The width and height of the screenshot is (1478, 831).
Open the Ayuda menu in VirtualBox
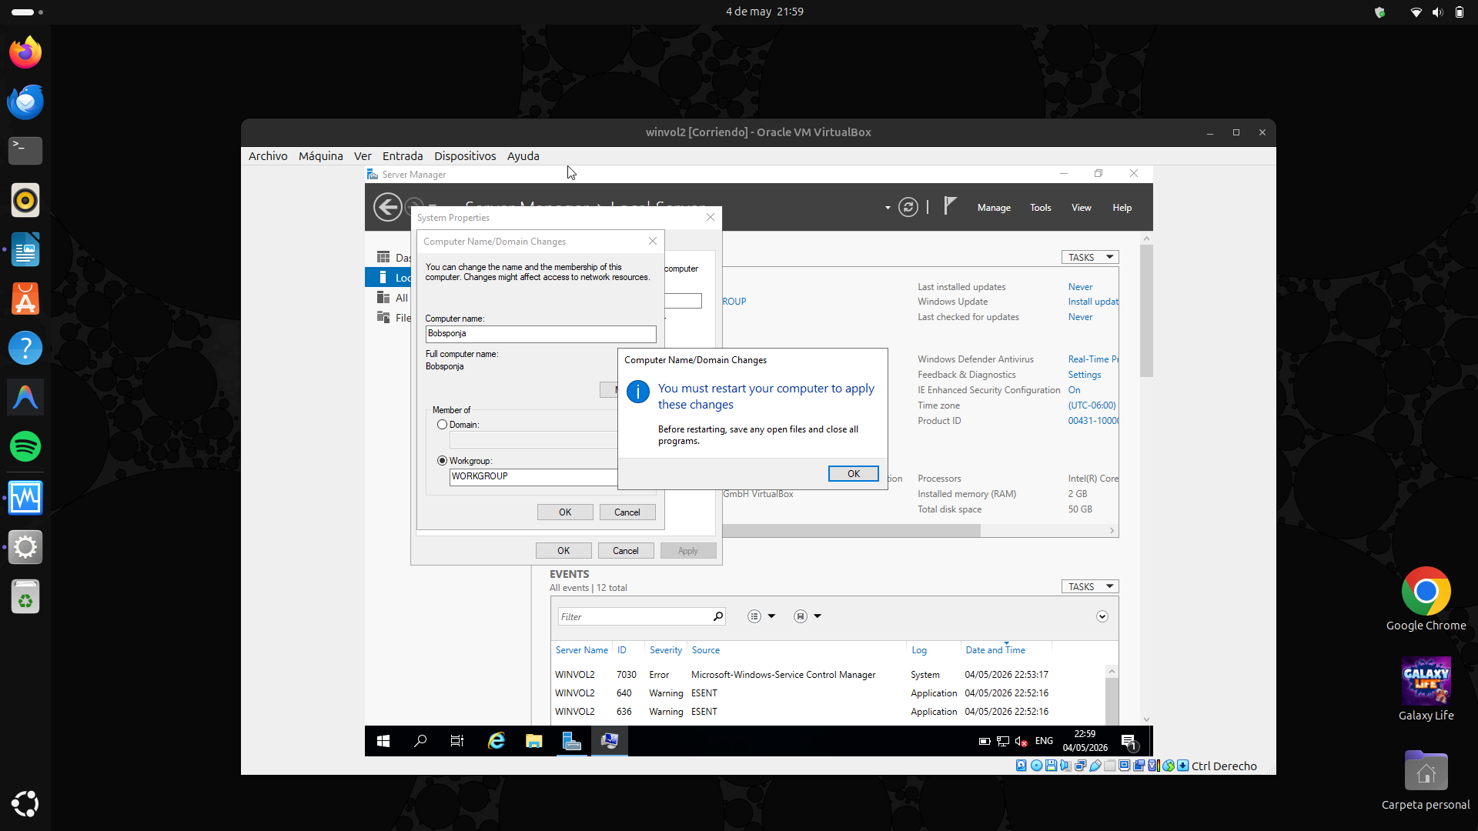pos(523,156)
